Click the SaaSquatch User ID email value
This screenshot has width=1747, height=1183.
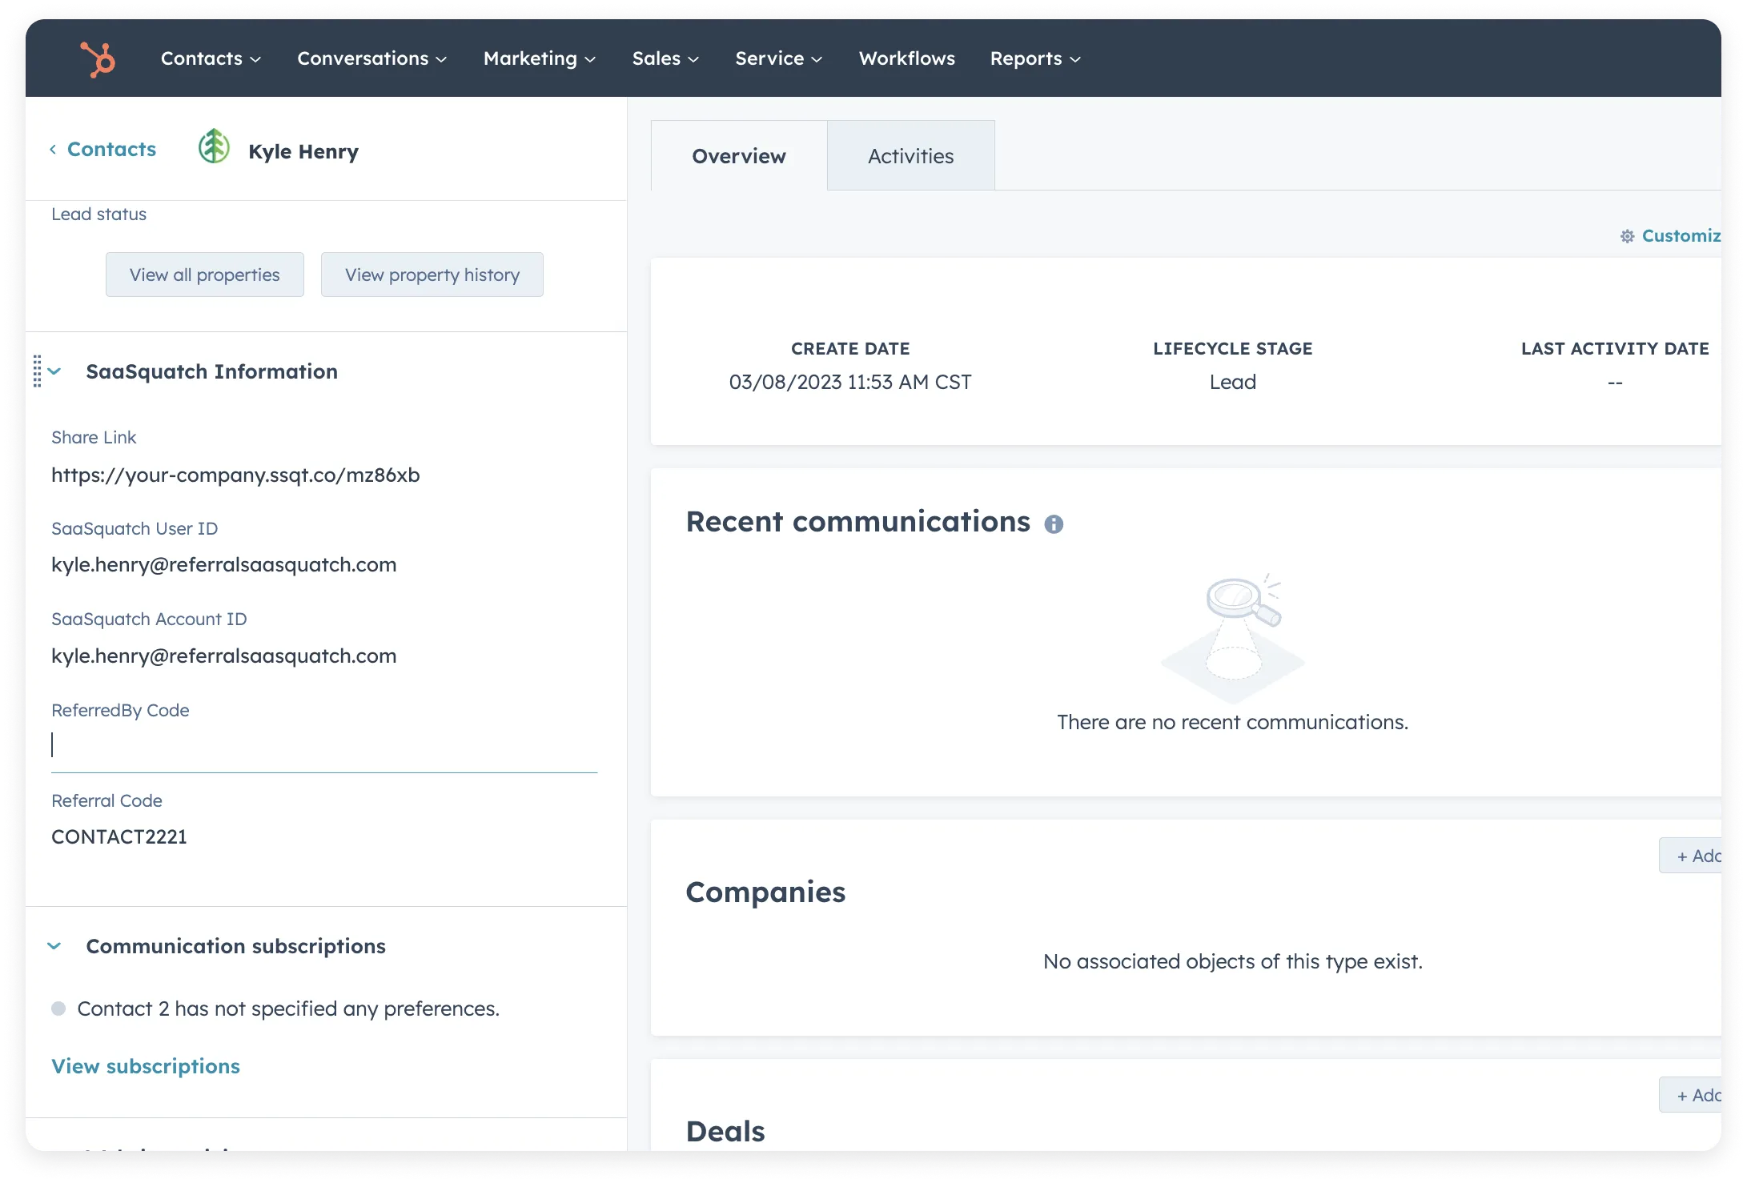(x=224, y=565)
